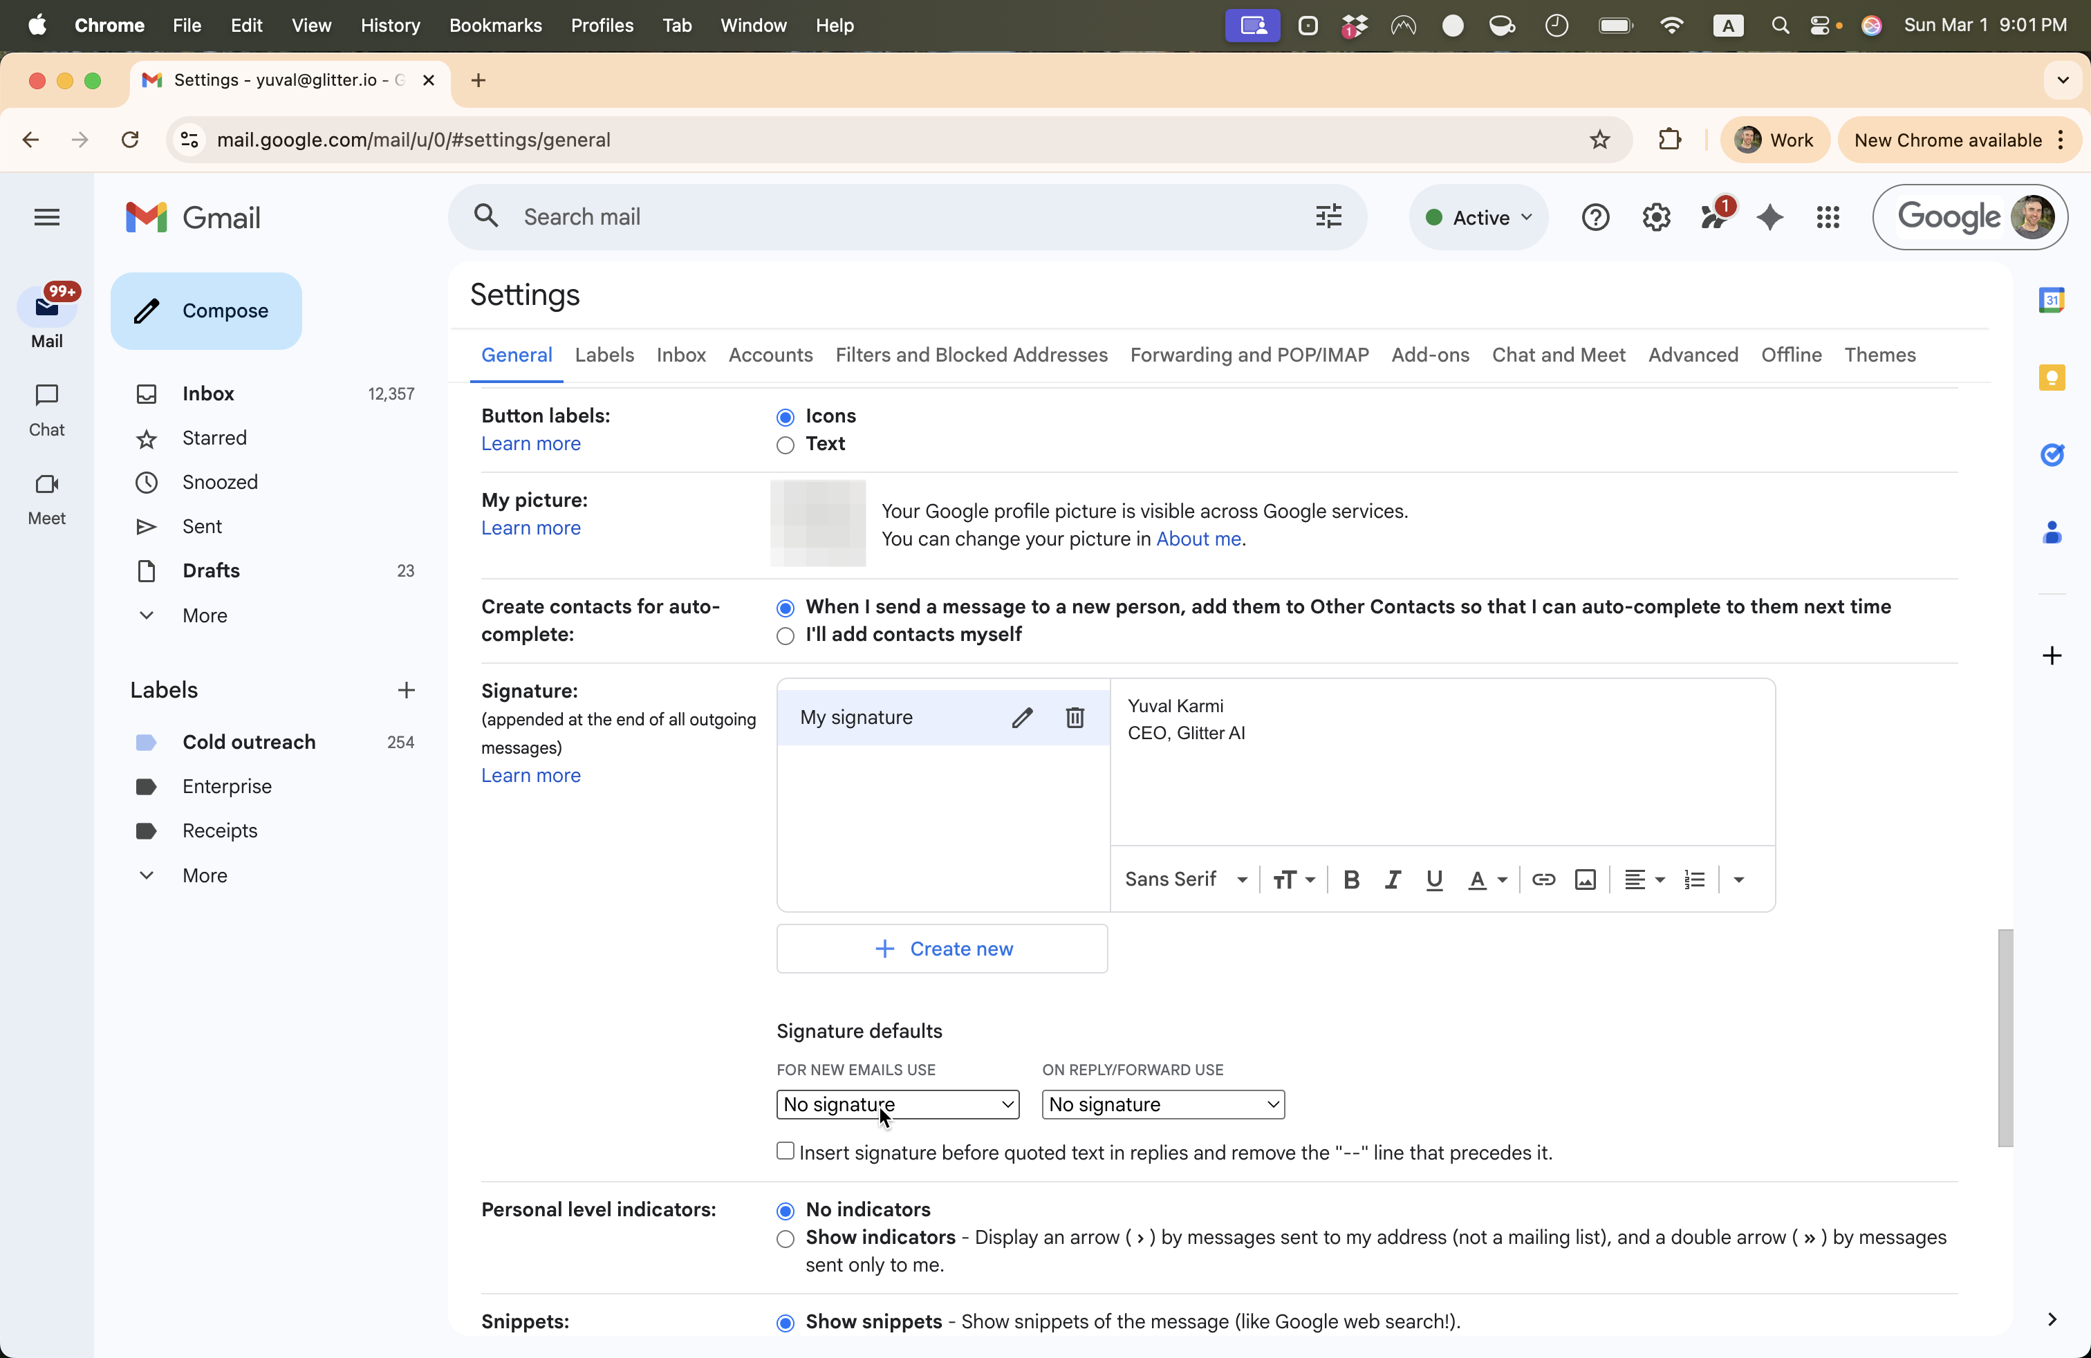This screenshot has width=2091, height=1358.
Task: Open the Google apps grid
Action: pos(1828,217)
